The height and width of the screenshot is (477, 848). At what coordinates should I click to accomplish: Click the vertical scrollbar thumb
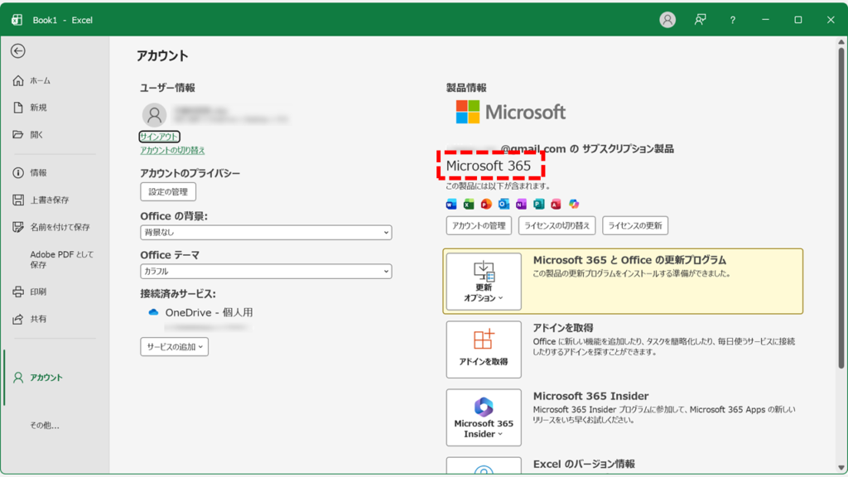point(841,208)
